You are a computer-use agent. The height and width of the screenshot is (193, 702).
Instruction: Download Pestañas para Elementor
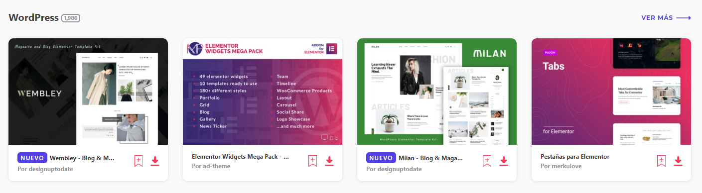(678, 161)
